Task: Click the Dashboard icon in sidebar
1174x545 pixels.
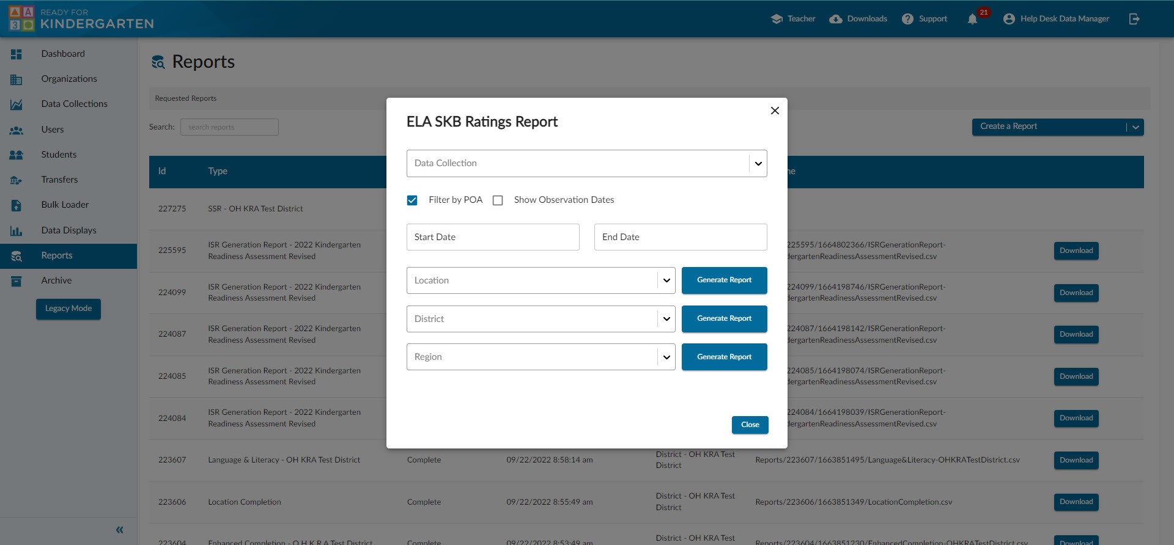Action: tap(17, 54)
